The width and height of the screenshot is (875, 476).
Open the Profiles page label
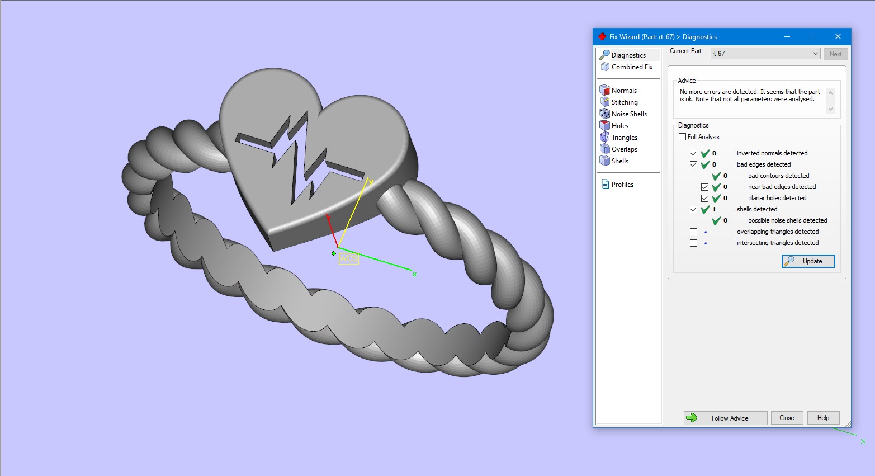622,184
